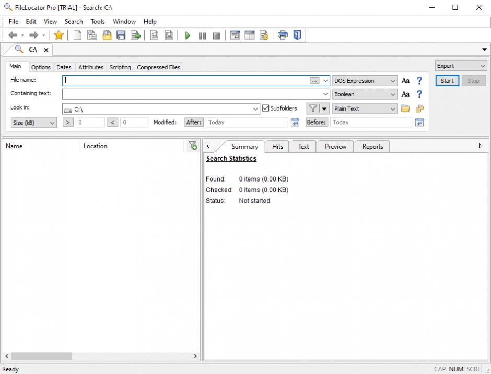
Task: Click the browse folder icon beside Plain Text
Action: (x=405, y=108)
